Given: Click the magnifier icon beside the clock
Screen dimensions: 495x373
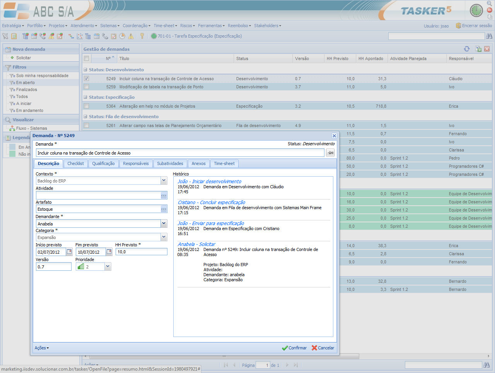Looking at the screenshot, I should [490, 3].
